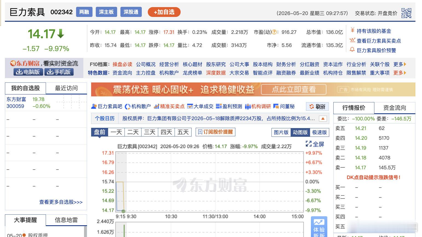Expand 个股日历 with the orange arrow
Viewport: 422px width, 237px height.
tap(323, 118)
